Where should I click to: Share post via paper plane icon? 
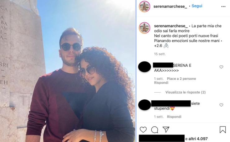coord(166,130)
